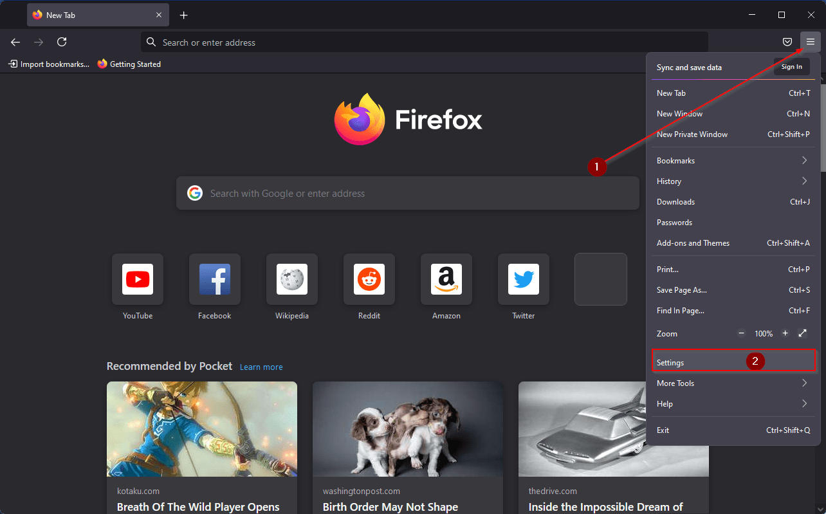The width and height of the screenshot is (826, 514).
Task: Open the YouTube shortcut
Action: click(x=137, y=279)
